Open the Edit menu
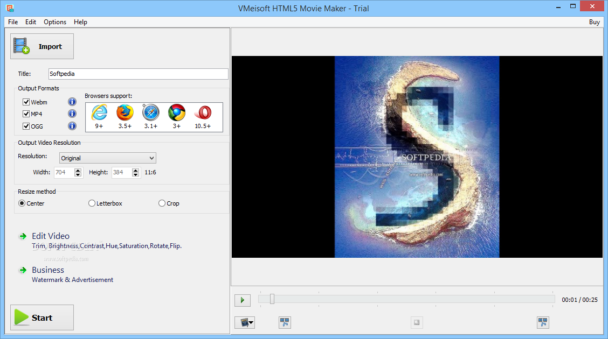The image size is (608, 339). pos(31,22)
